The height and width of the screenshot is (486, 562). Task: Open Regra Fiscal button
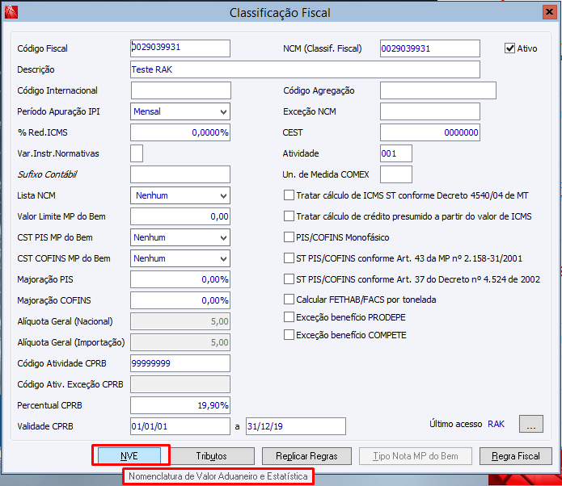point(516,456)
